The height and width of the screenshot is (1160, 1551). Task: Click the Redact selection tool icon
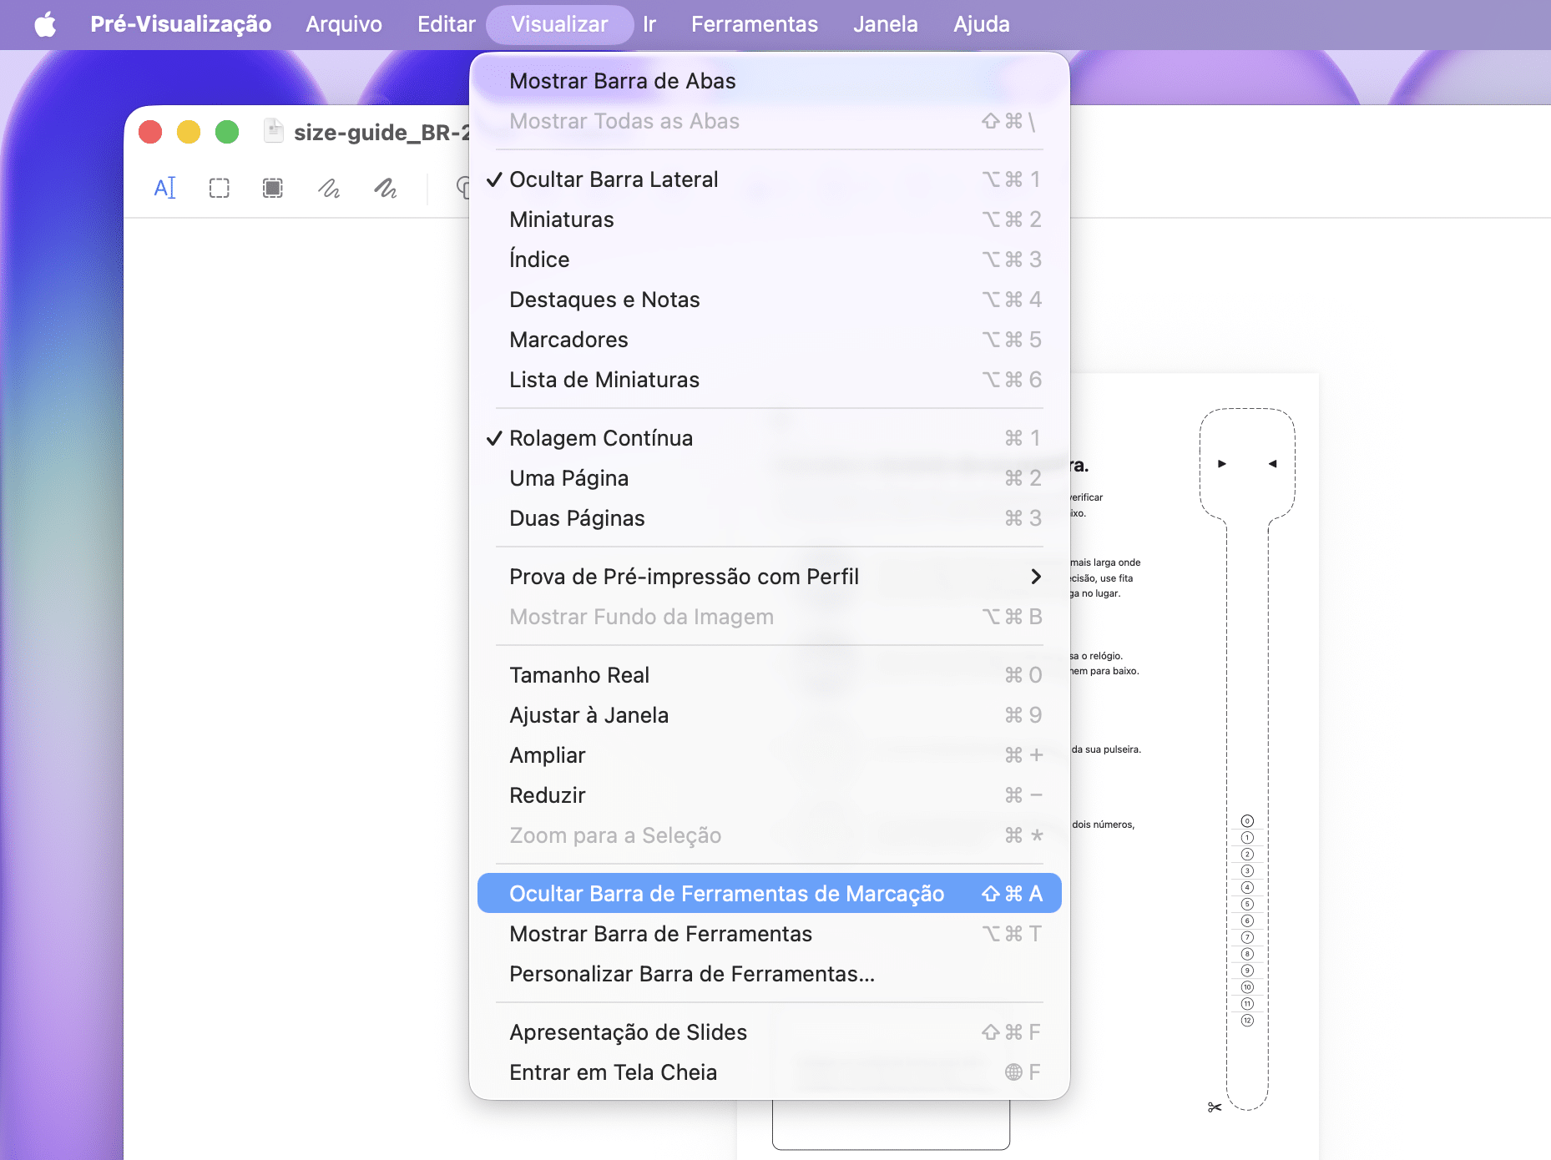coord(273,188)
